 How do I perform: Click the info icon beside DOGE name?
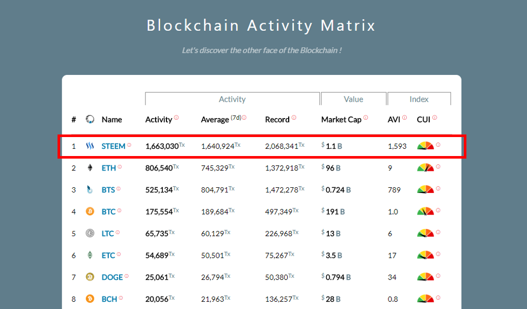[126, 276]
